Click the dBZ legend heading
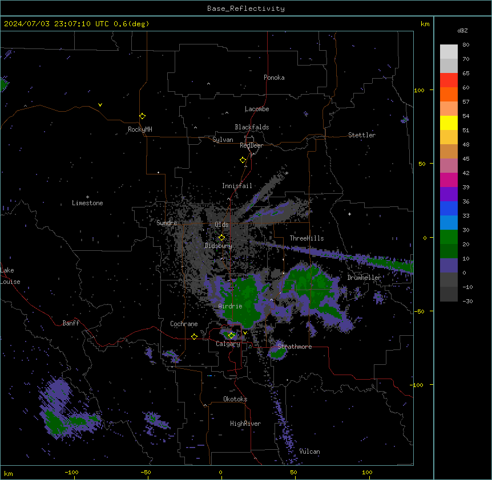 (462, 31)
